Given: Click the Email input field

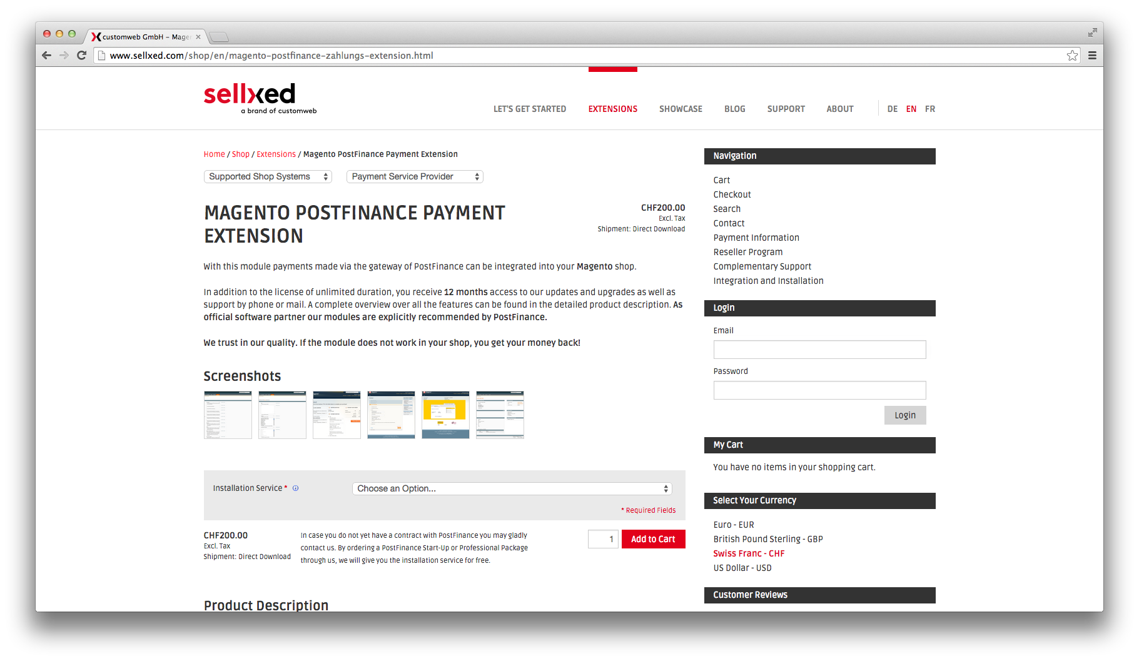Looking at the screenshot, I should [x=819, y=350].
